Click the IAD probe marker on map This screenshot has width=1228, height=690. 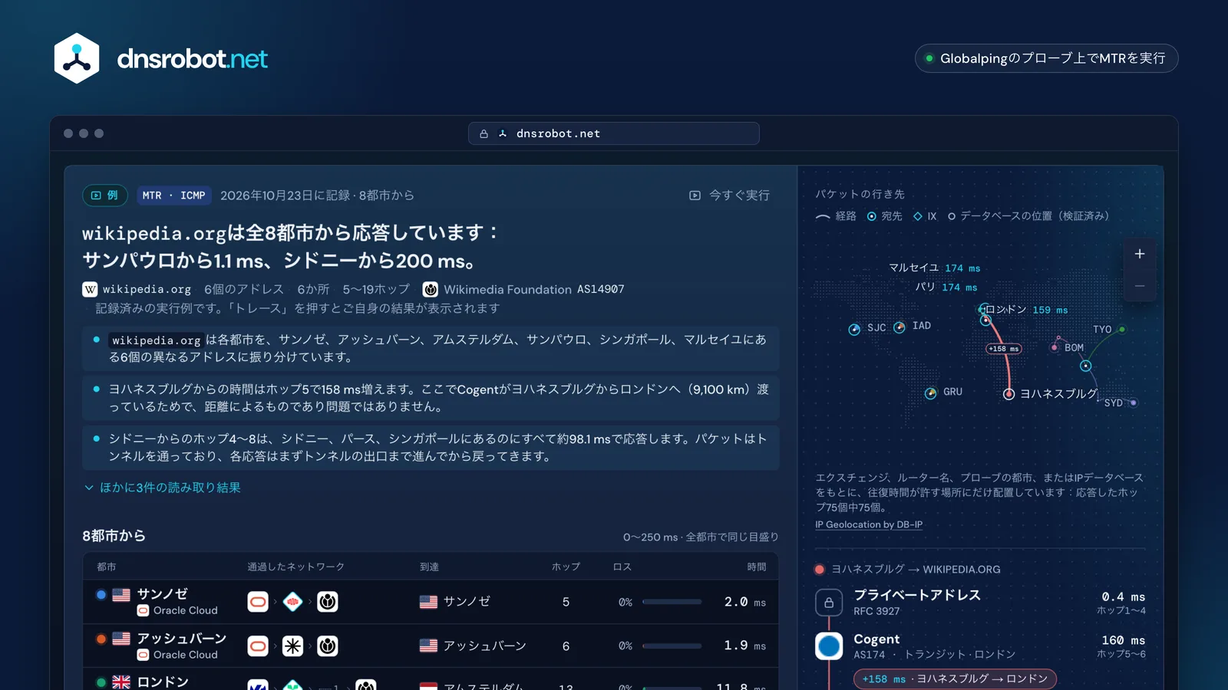click(x=900, y=327)
